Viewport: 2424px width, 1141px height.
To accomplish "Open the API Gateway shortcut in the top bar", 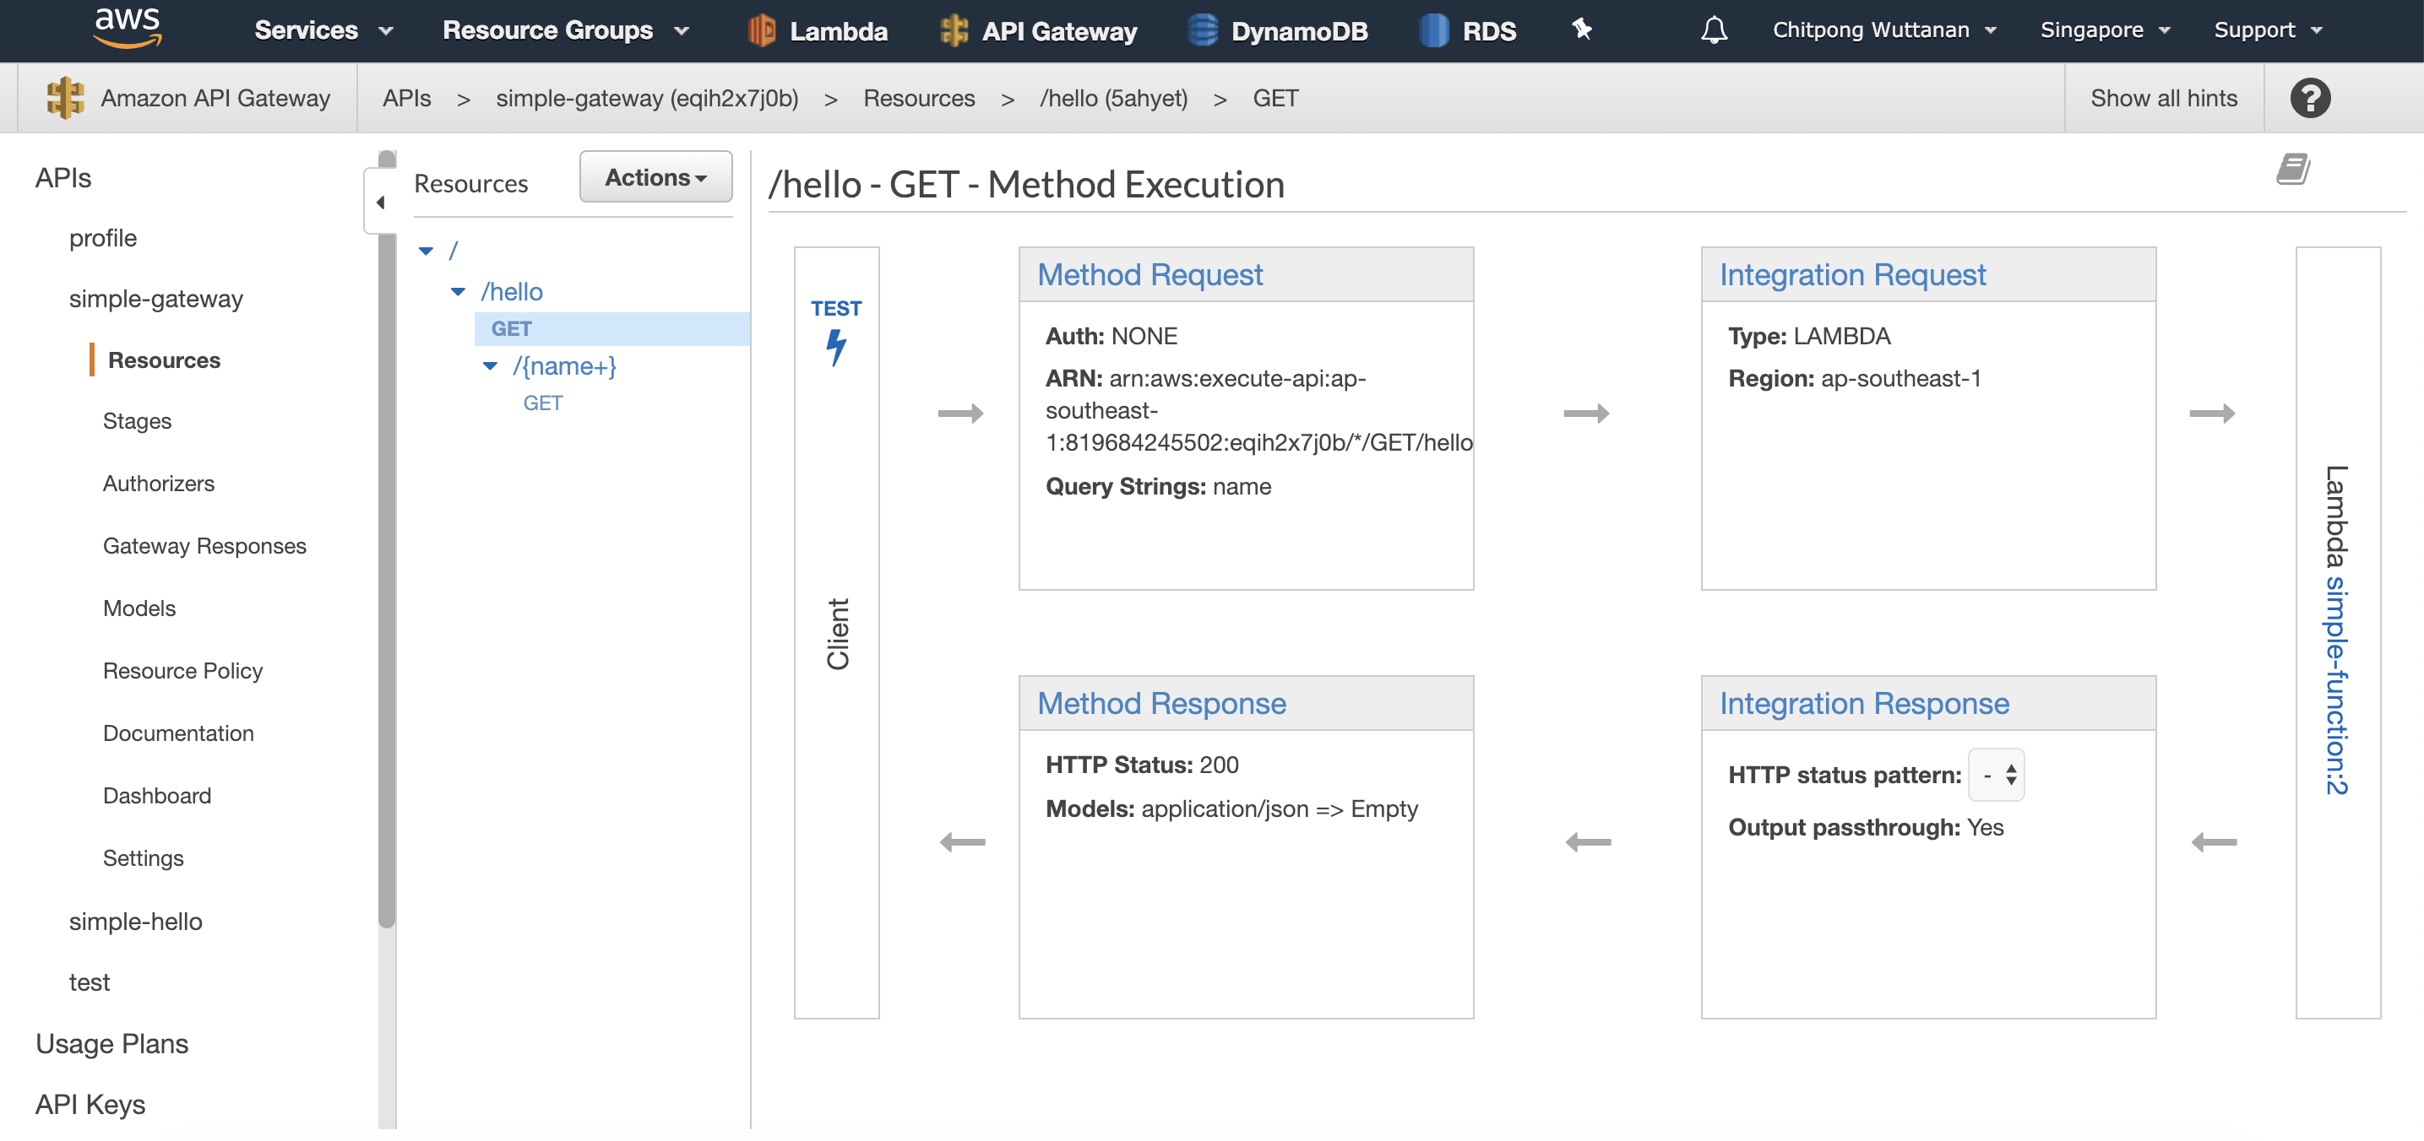I will pyautogui.click(x=1038, y=31).
